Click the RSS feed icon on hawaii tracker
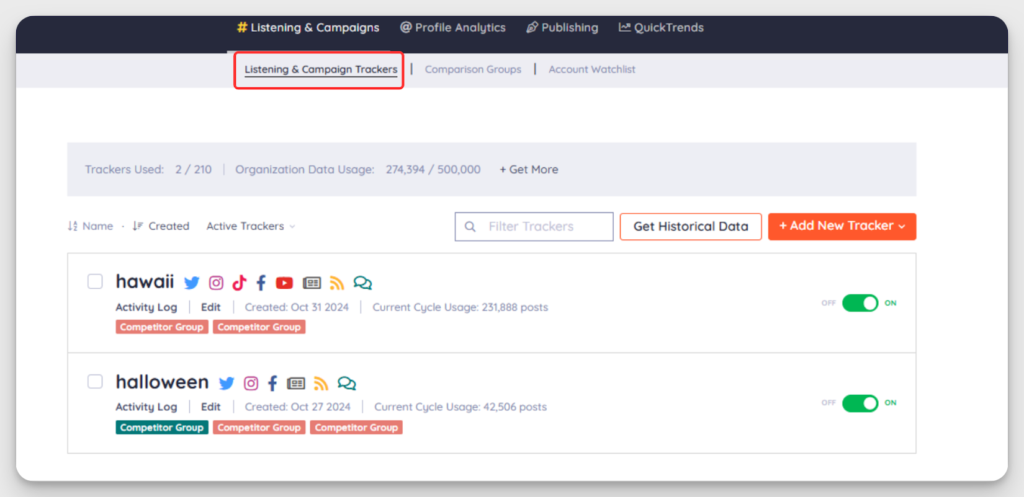 [x=337, y=283]
